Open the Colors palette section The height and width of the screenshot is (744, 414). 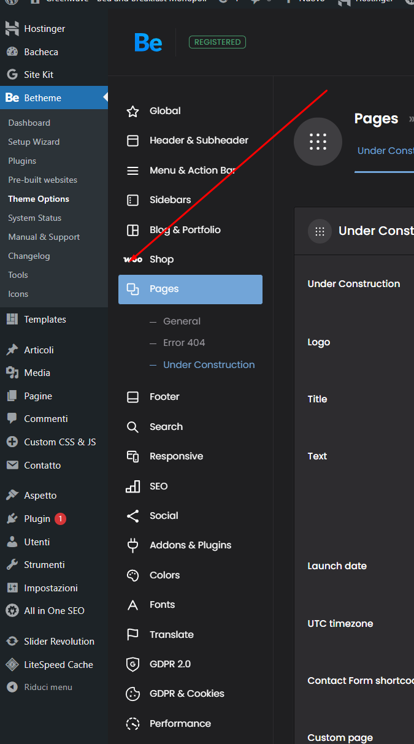pos(164,575)
